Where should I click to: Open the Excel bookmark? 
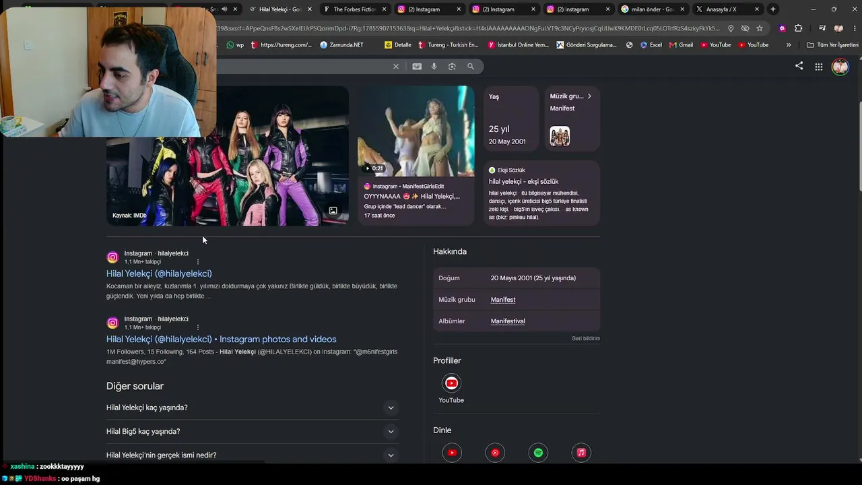click(651, 45)
